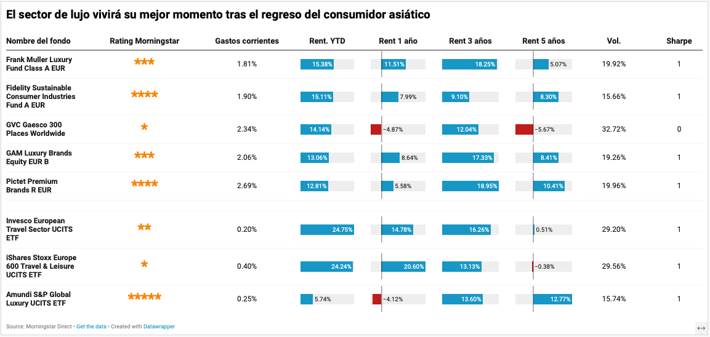Click the GVC Gaesco 32.72% volatility cell
This screenshot has height=337, width=710.
point(614,129)
